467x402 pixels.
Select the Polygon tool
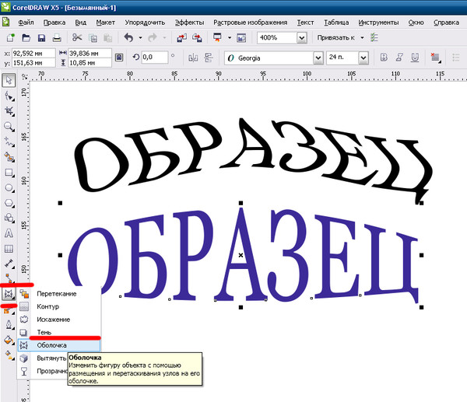pyautogui.click(x=9, y=203)
